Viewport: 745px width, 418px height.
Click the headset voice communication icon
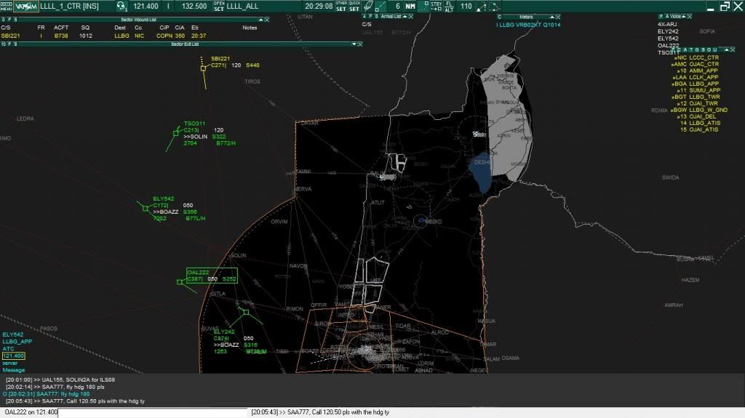(121, 6)
